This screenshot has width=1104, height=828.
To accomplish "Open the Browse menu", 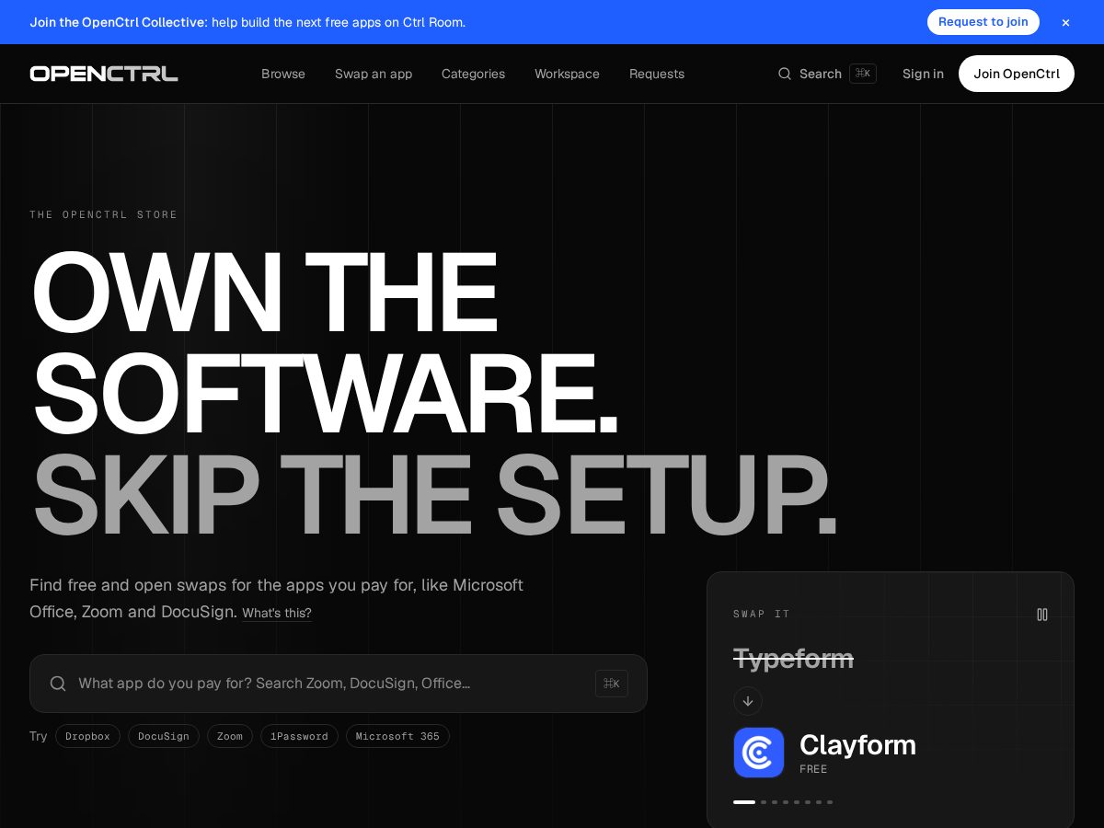I will click(x=283, y=74).
